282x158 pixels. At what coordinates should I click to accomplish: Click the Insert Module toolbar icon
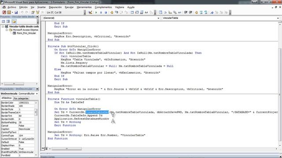point(9,12)
